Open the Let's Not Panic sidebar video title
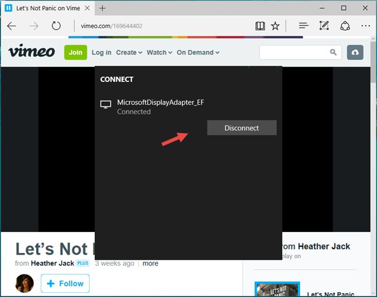 330,294
